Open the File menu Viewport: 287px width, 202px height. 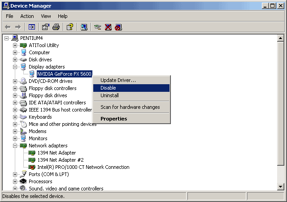9,16
